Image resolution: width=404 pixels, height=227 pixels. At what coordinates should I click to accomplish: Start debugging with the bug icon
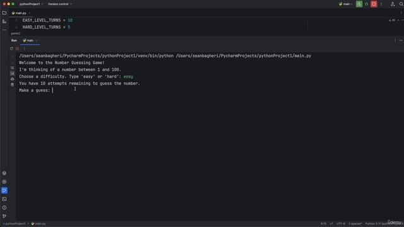(366, 4)
